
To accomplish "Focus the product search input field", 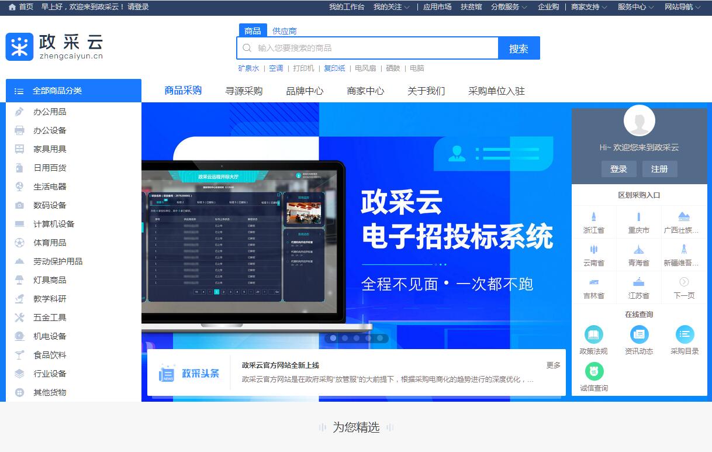I will (367, 48).
